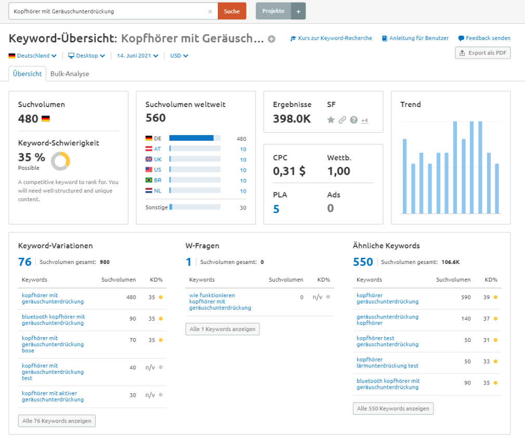Click the orange Suche button

[232, 11]
